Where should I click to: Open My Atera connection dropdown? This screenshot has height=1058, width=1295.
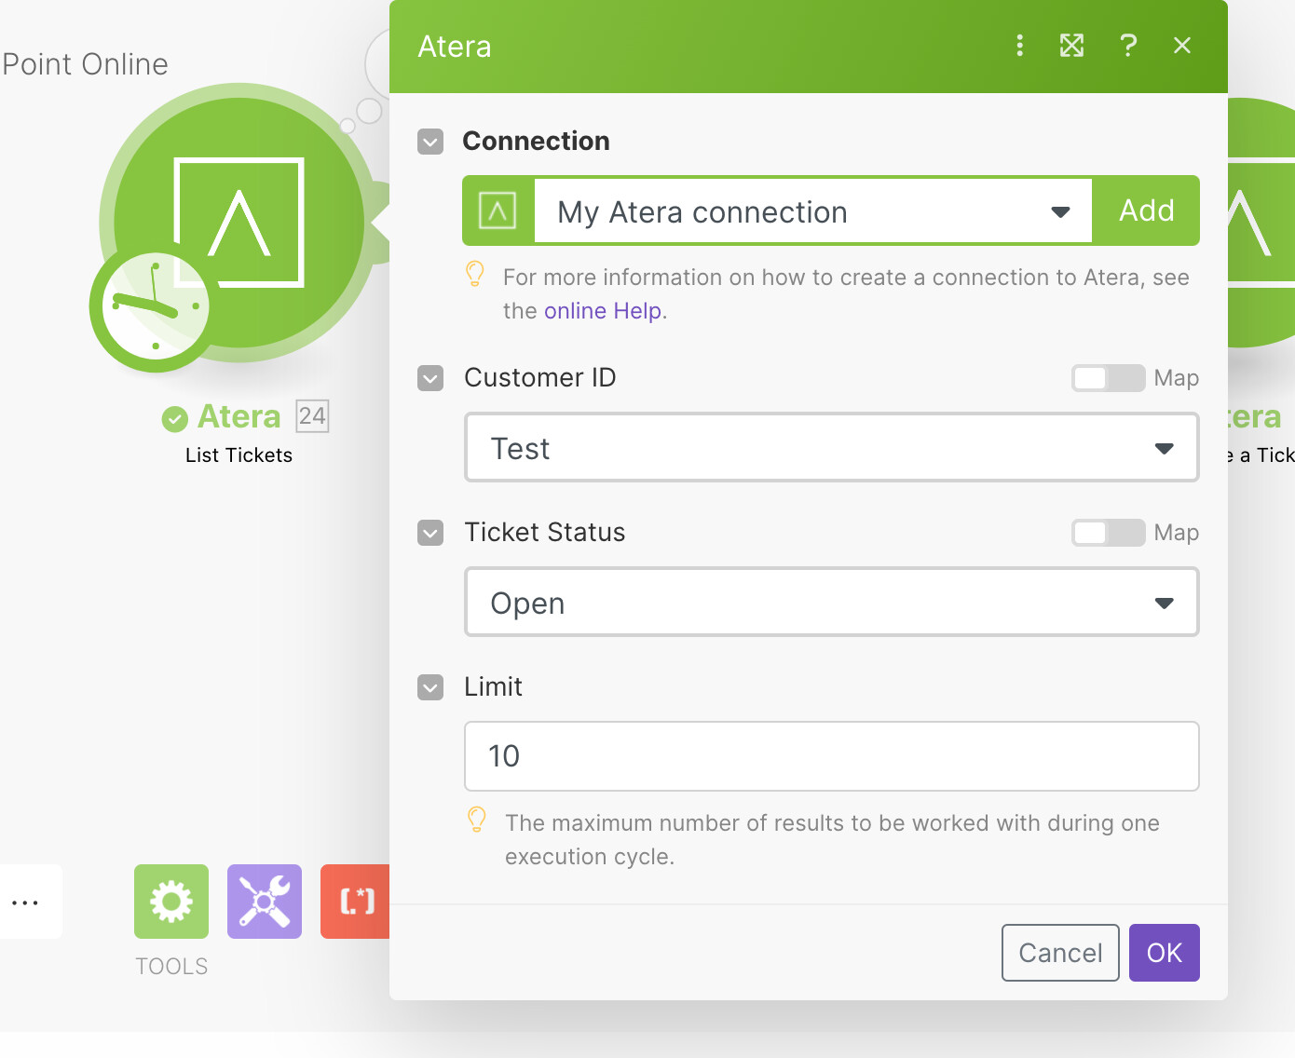812,211
